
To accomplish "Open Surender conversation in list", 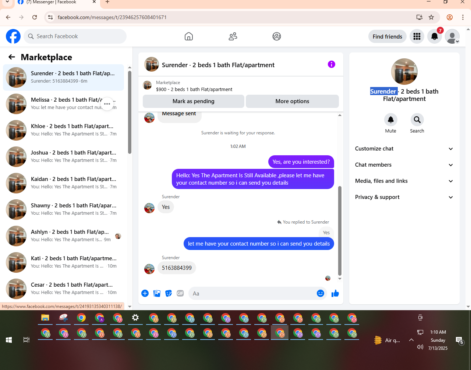I will (63, 77).
